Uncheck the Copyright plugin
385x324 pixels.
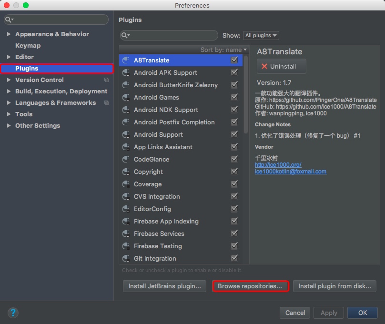point(234,172)
